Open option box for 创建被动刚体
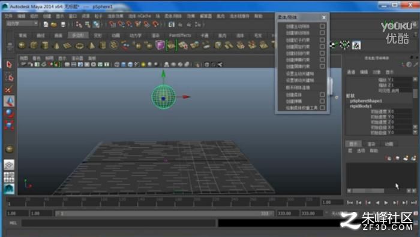The width and height of the screenshot is (420, 237). (322, 33)
